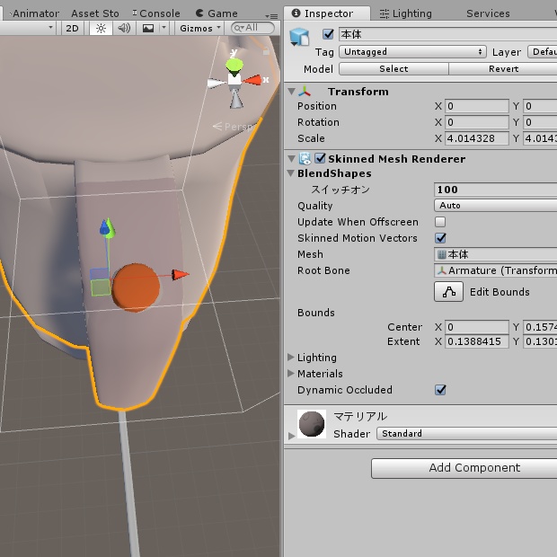Image resolution: width=557 pixels, height=557 pixels.
Task: Click the scene gizmo lock icon
Action: click(x=266, y=52)
